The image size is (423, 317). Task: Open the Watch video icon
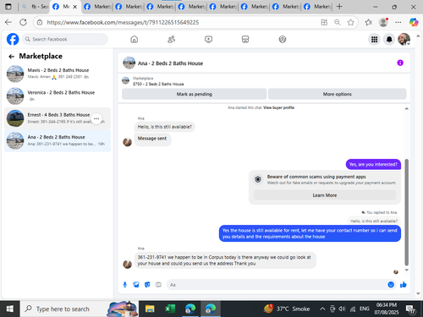coord(208,39)
